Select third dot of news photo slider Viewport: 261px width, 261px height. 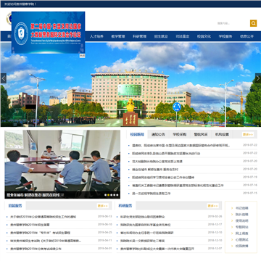click(x=112, y=195)
